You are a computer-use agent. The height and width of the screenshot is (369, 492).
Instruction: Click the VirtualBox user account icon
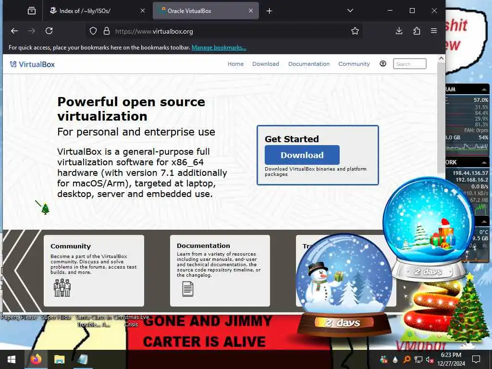383,64
